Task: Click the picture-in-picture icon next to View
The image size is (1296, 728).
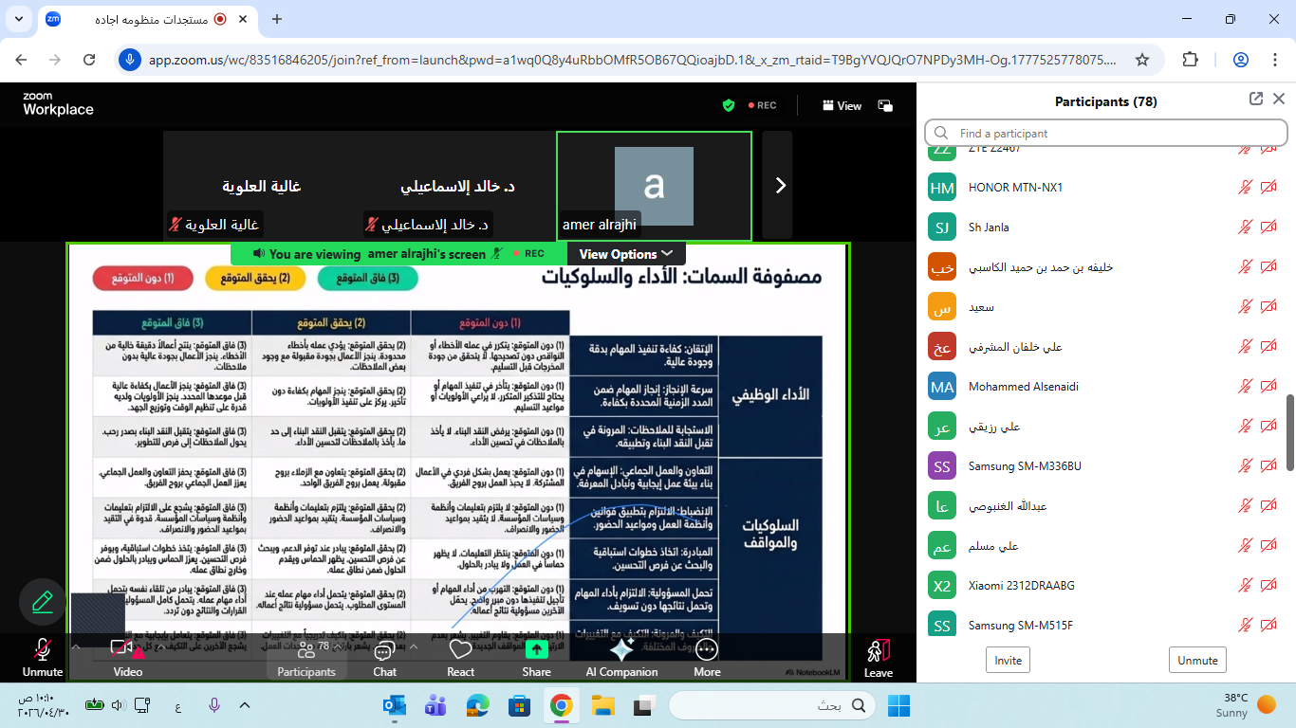Action: pos(885,106)
